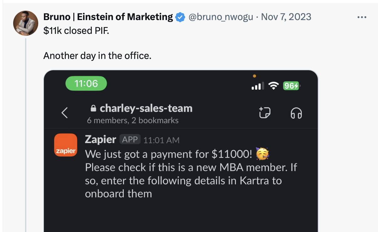Open the Nov 7, 2023 timestamp link
The height and width of the screenshot is (232, 378).
pos(286,17)
